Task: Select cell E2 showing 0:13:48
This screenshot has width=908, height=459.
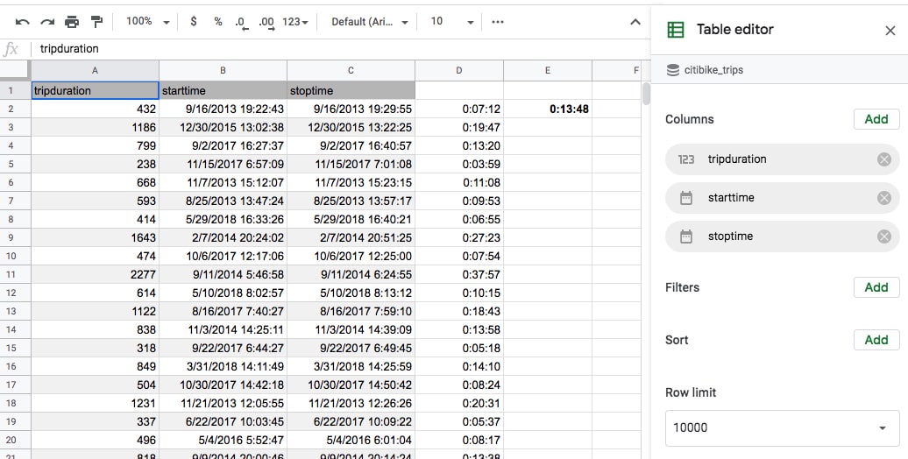Action: click(x=547, y=109)
